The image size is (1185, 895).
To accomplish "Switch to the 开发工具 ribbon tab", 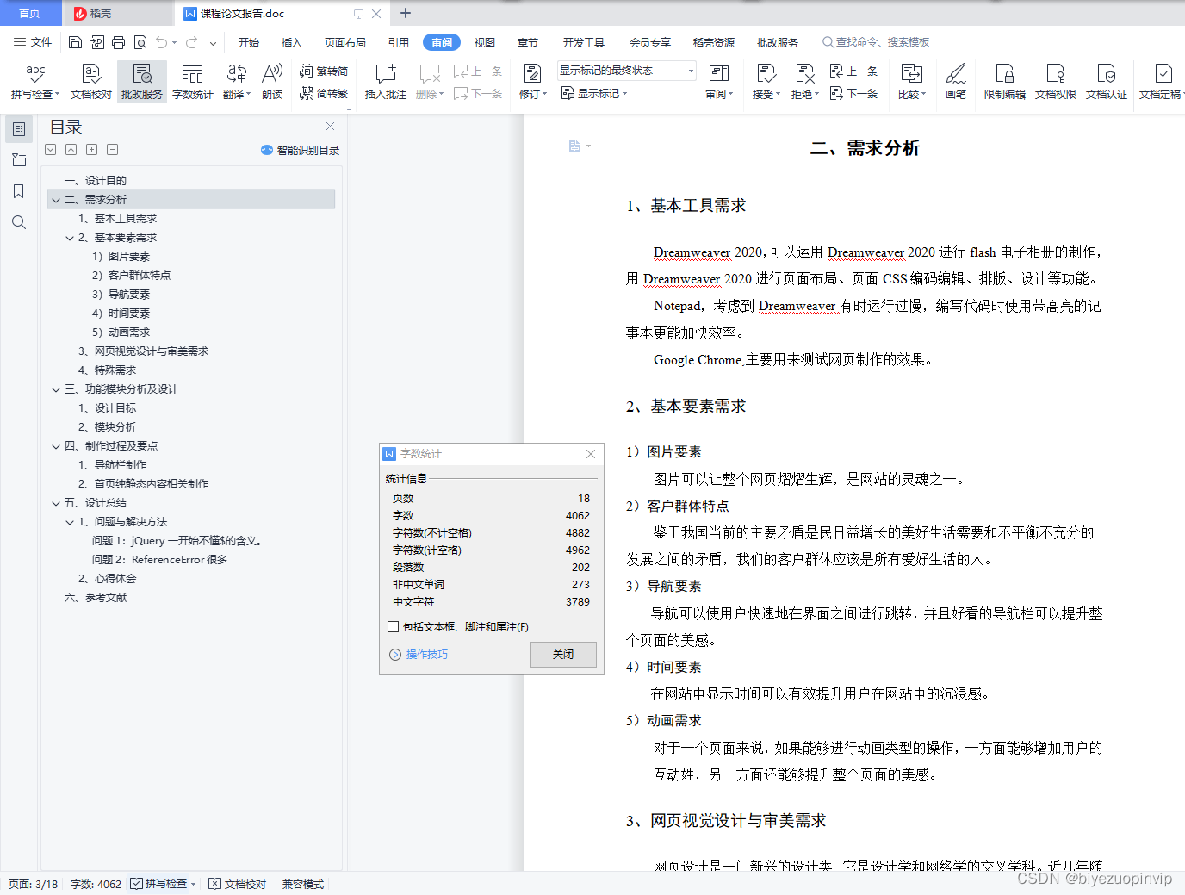I will click(584, 42).
